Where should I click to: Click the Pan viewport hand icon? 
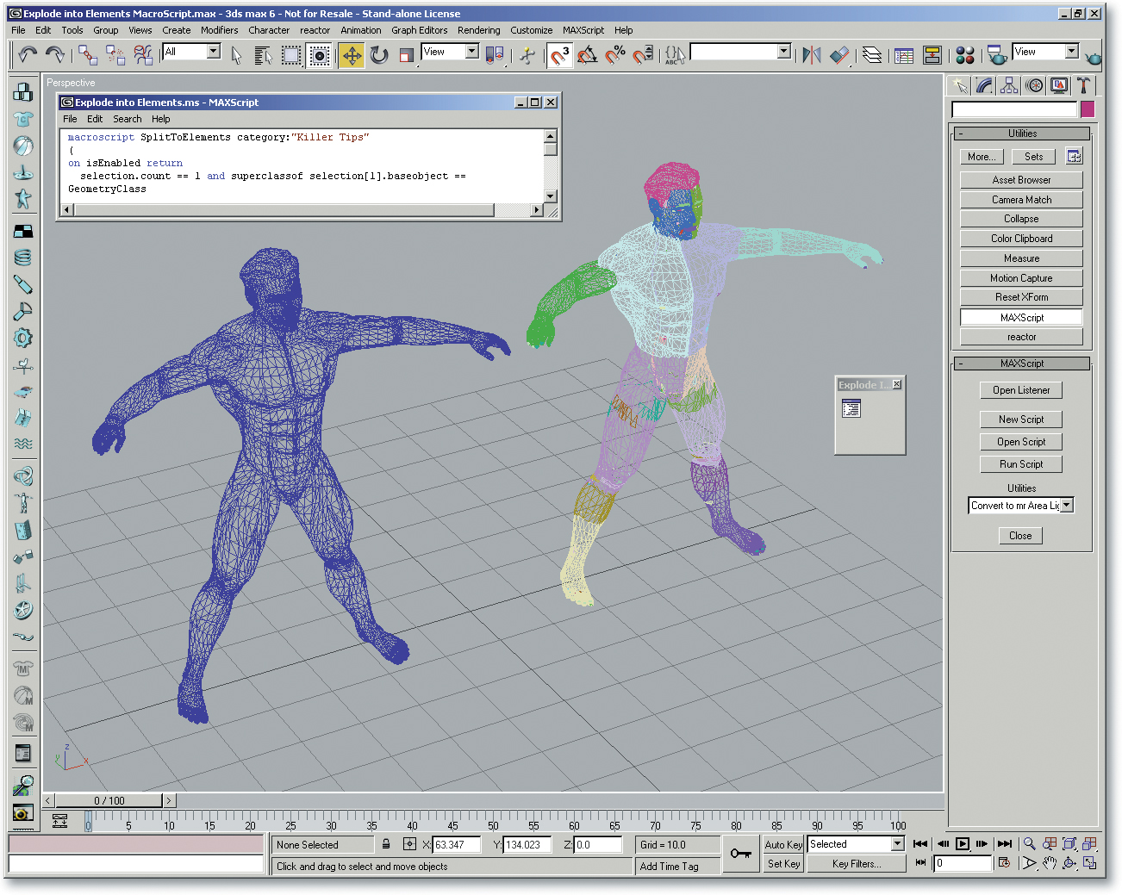pyautogui.click(x=1049, y=863)
